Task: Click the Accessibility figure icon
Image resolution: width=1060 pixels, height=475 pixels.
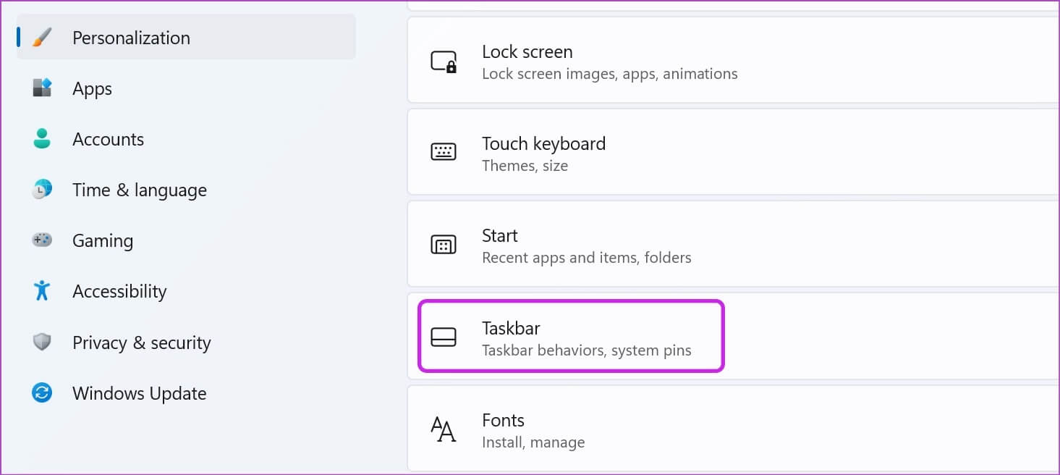Action: [x=43, y=291]
